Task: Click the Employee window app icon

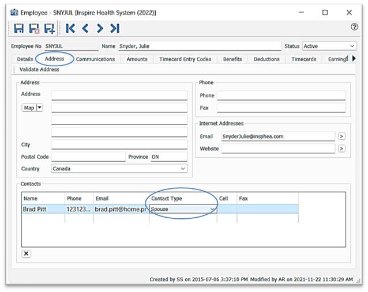Action: (x=14, y=13)
